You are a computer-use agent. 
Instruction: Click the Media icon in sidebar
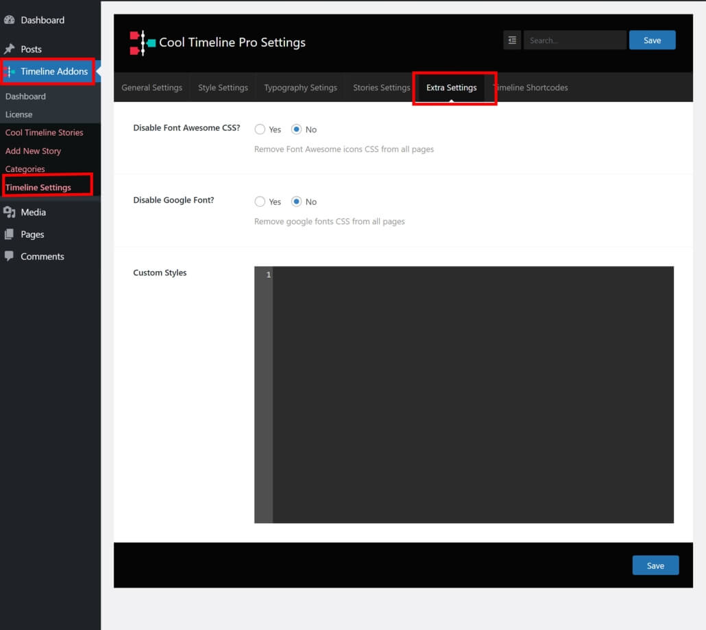point(10,212)
